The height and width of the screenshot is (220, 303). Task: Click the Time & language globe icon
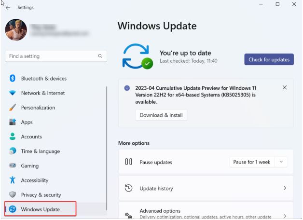[x=13, y=151]
